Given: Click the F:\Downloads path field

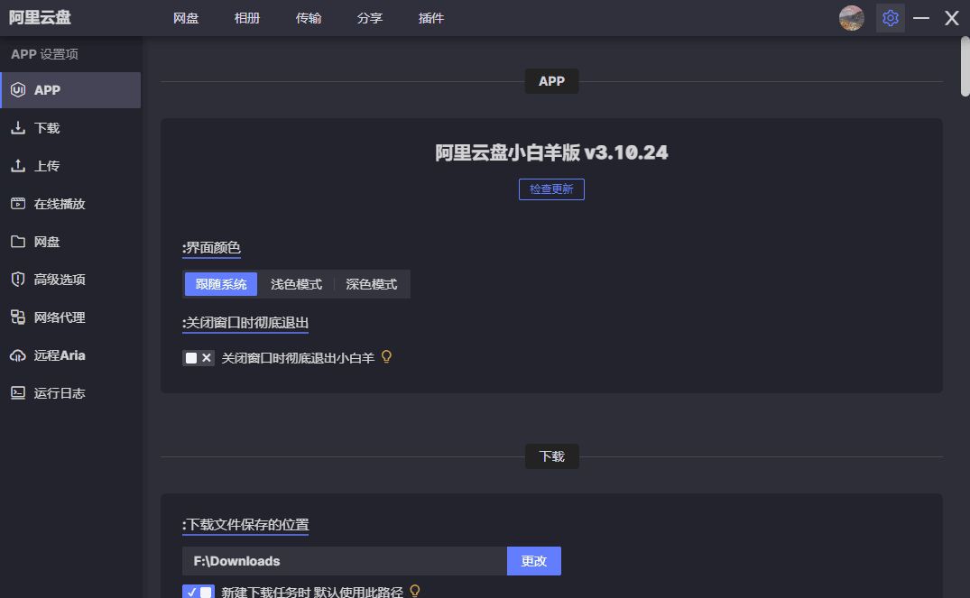Looking at the screenshot, I should coord(345,561).
